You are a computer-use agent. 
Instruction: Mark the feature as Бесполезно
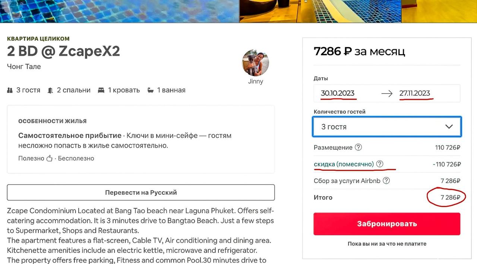point(76,158)
